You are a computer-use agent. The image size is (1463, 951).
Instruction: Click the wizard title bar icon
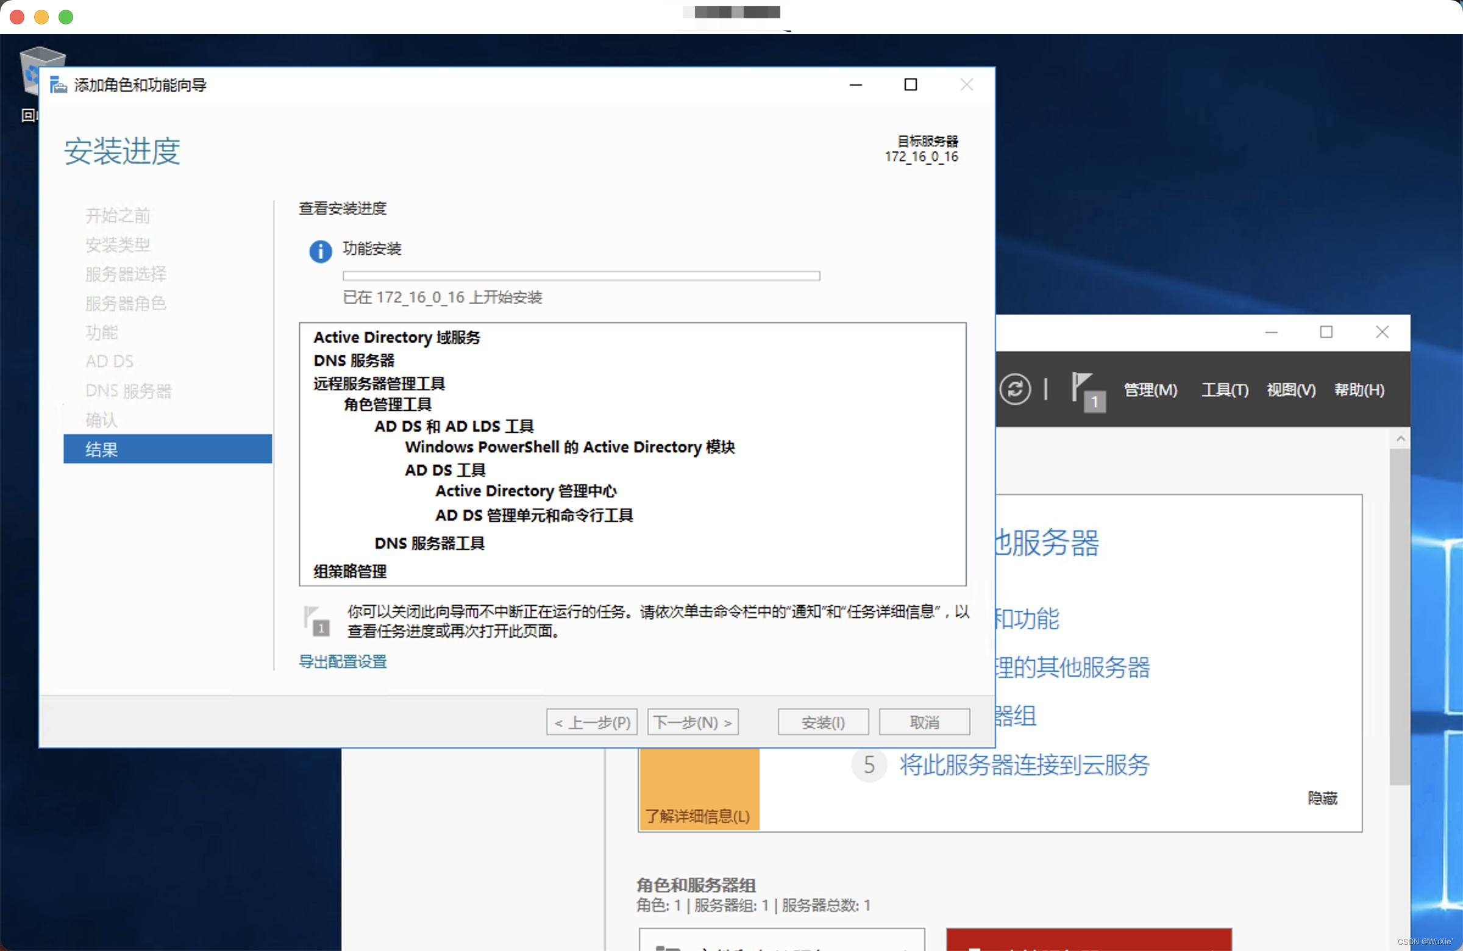point(59,84)
